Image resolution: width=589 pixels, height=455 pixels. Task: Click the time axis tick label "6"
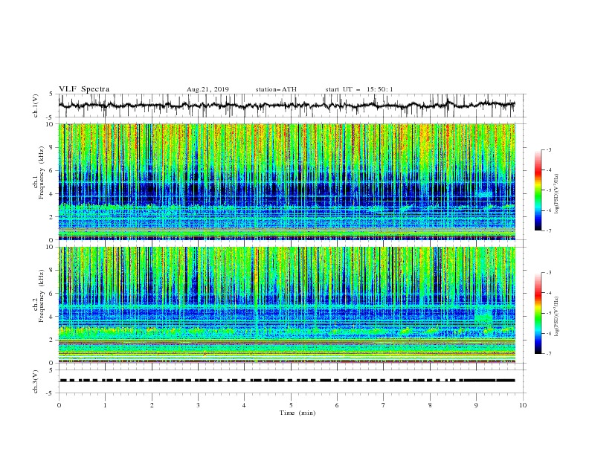tap(337, 405)
